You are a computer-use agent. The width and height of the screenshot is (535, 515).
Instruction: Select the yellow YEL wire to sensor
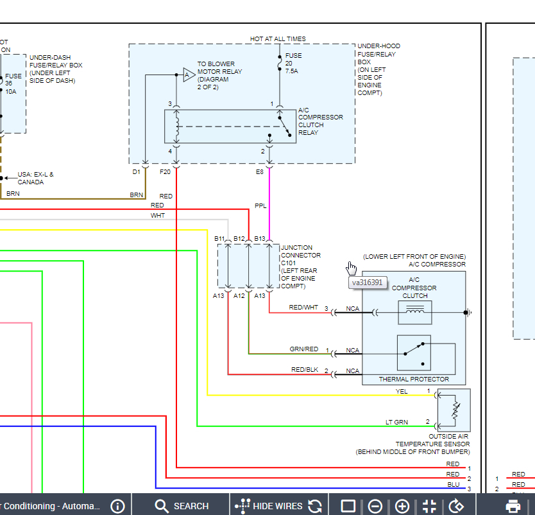click(x=321, y=396)
